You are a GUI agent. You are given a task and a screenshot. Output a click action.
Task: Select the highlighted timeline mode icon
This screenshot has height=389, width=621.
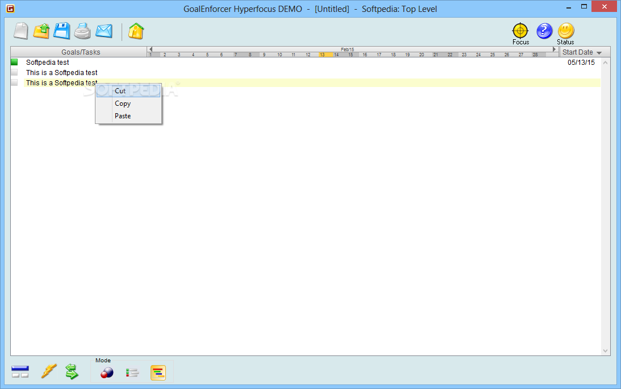point(158,373)
